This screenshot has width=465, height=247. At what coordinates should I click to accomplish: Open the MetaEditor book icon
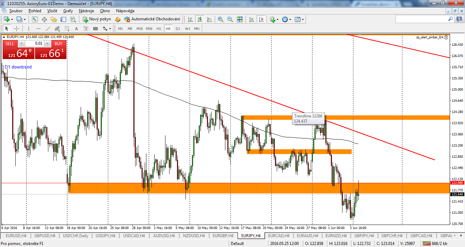(x=118, y=19)
